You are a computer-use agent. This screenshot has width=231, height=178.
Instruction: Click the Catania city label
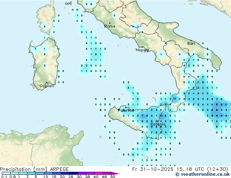point(158,124)
